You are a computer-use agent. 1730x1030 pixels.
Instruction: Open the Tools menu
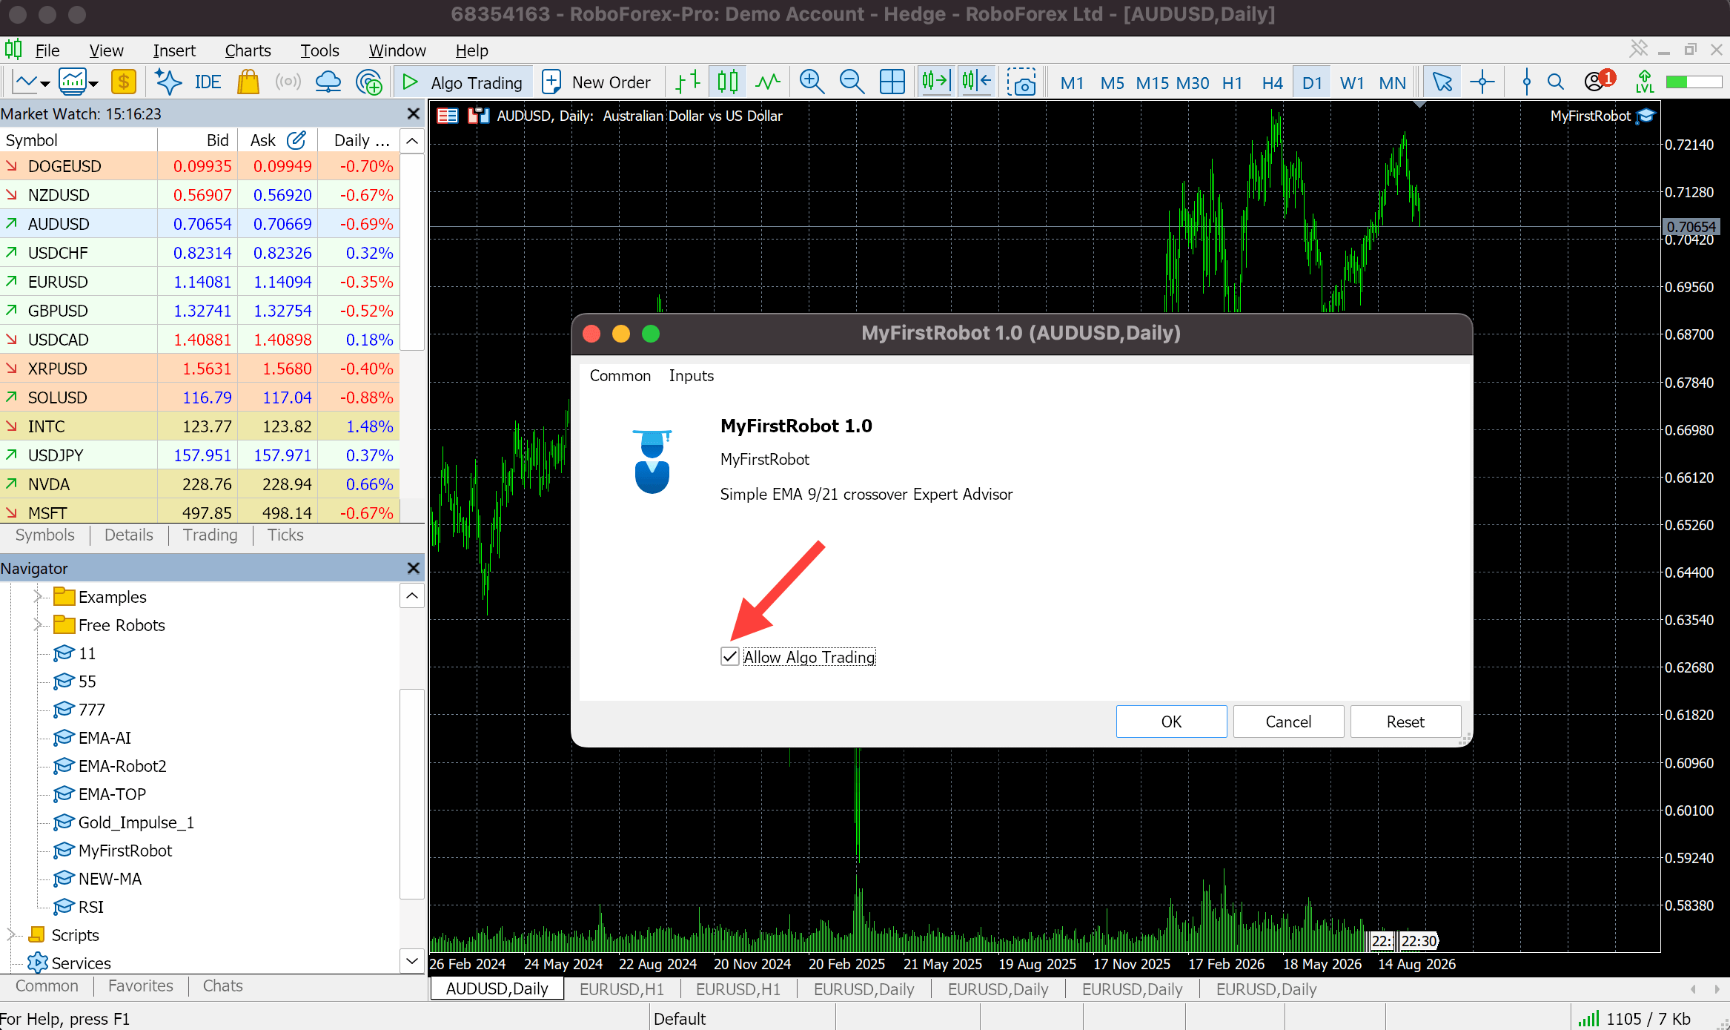click(319, 50)
